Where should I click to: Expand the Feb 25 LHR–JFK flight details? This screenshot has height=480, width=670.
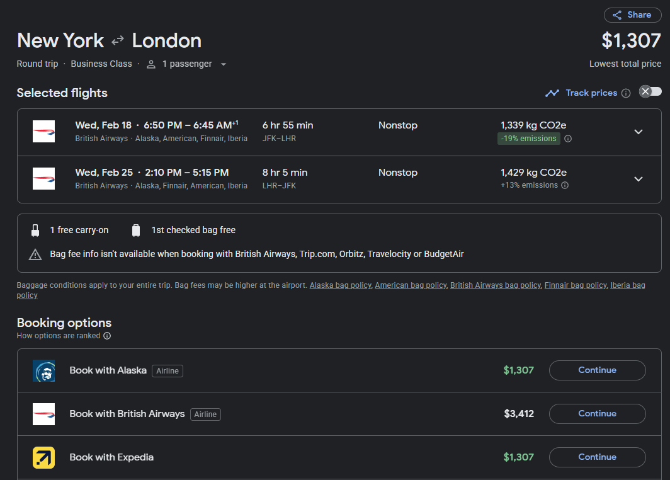click(x=638, y=179)
